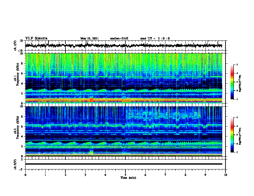Select the "ch.3(V)" axis label
This screenshot has height=196, width=254.
[x=15, y=165]
